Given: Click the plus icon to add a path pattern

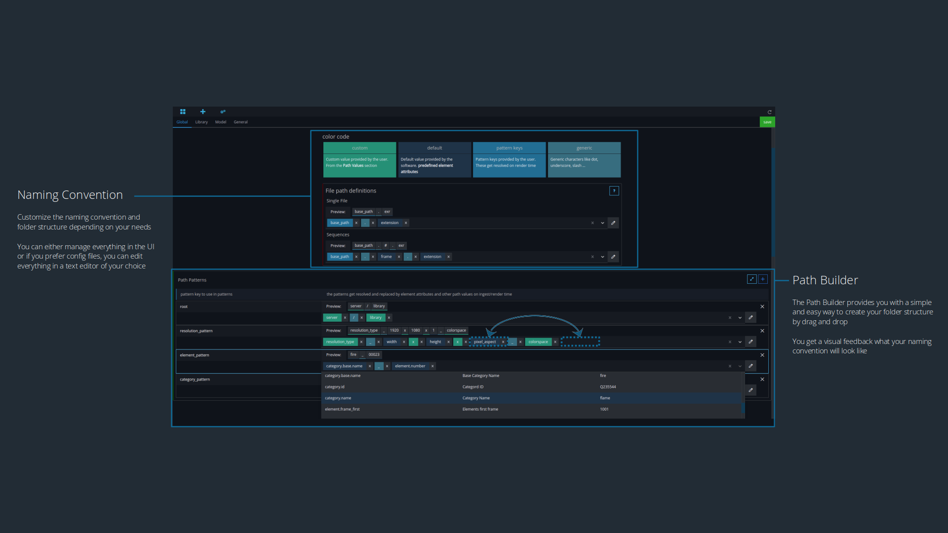Looking at the screenshot, I should (763, 279).
